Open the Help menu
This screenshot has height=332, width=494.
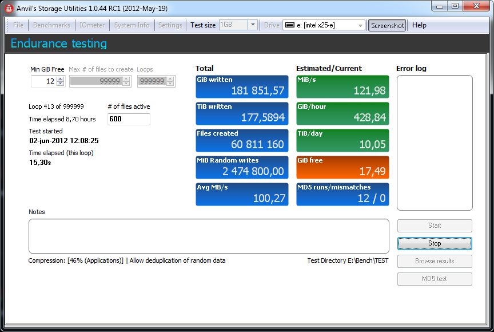[x=419, y=25]
